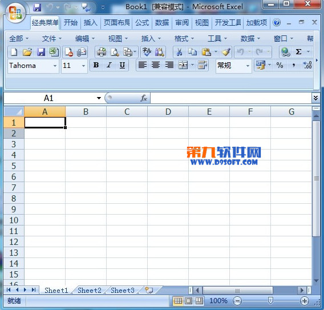Open the font size 11 dropdown
Screen dimensions: 324x310
coord(83,66)
